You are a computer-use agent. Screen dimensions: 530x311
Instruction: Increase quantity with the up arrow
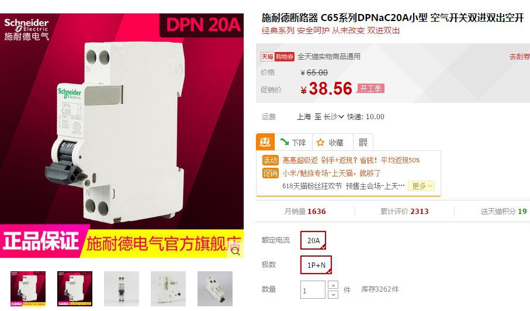click(333, 285)
